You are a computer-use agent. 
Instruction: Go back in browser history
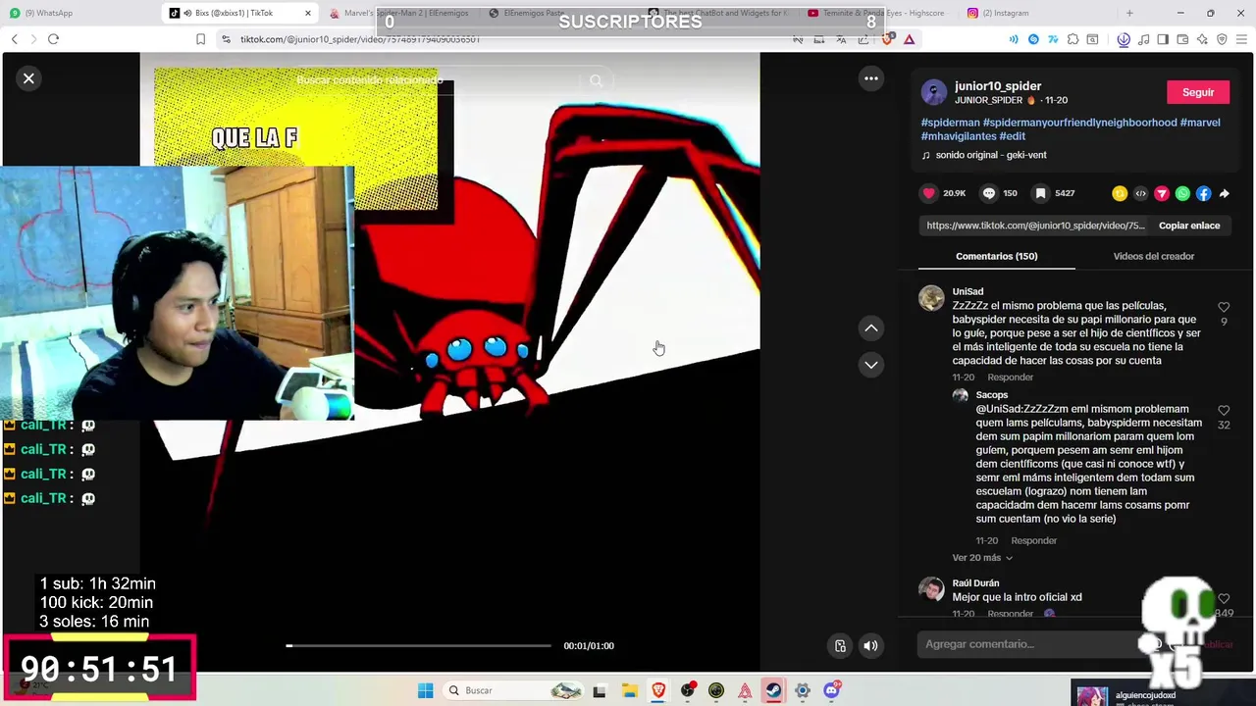pos(14,39)
